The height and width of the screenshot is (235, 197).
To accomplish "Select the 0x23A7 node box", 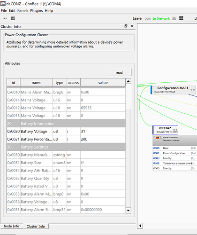I will [x=165, y=130].
